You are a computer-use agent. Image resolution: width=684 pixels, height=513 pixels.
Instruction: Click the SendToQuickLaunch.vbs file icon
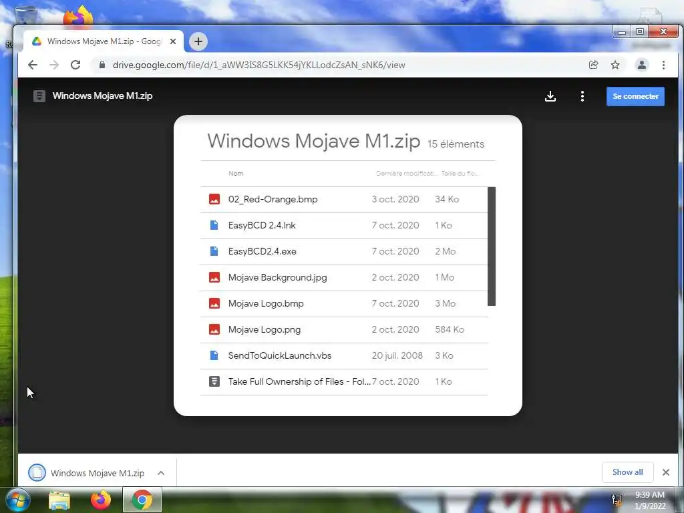coord(214,355)
